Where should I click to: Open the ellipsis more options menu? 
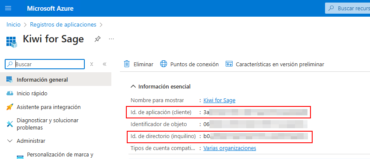(111, 39)
